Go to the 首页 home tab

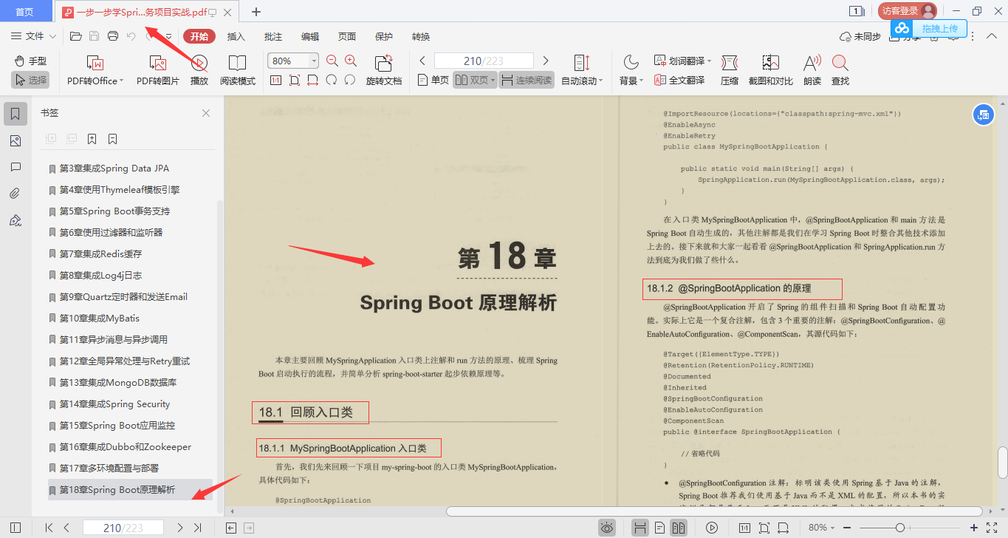[x=25, y=11]
